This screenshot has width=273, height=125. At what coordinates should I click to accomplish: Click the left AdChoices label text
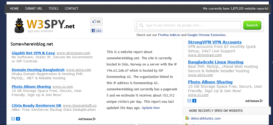[85, 119]
